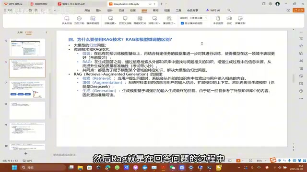The image size is (307, 172).
Task: Click reading view icon in status bar
Action: coord(230,161)
